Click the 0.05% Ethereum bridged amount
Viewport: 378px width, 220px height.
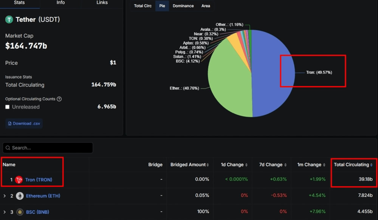(202, 195)
